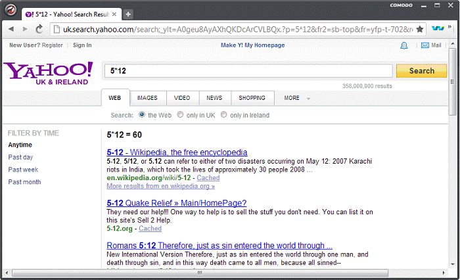Switch to the NEWS tab
Viewport: 460px width, 280px height.
coord(214,98)
